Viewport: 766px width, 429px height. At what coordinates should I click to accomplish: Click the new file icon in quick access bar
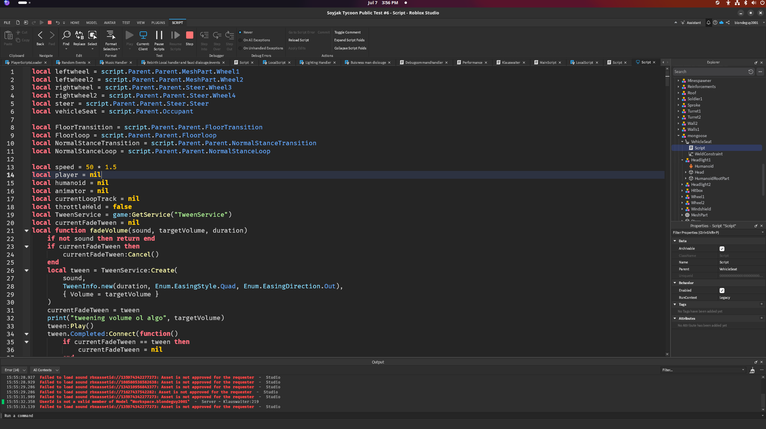18,22
